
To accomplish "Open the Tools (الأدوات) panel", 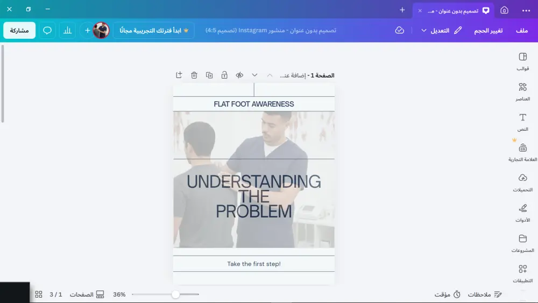I will pyautogui.click(x=522, y=213).
